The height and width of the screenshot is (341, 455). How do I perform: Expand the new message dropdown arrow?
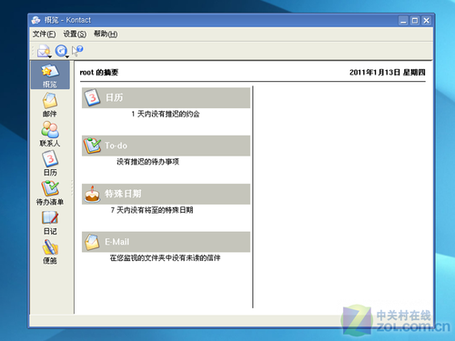click(50, 56)
